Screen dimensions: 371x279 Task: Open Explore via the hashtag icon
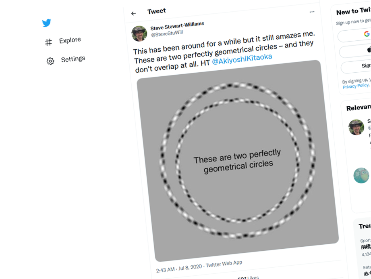[x=48, y=42]
